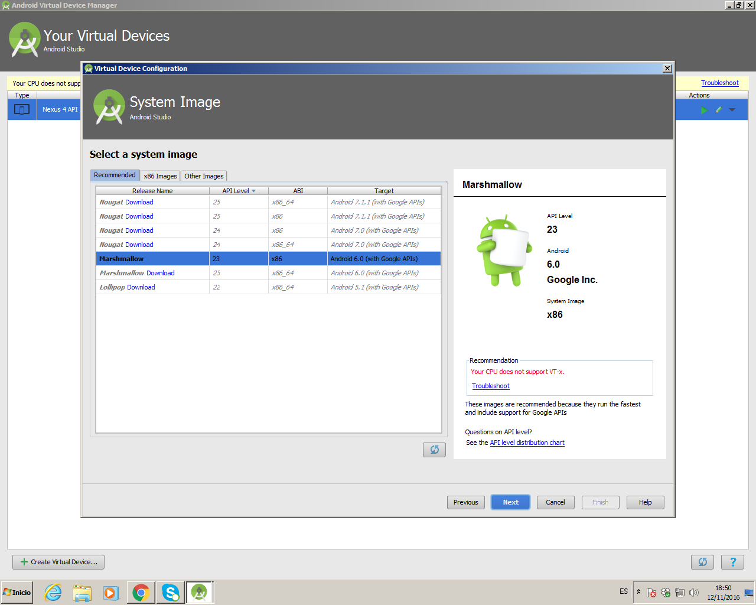Open Troubleshoot link in Recommendation box
Image resolution: width=756 pixels, height=605 pixels.
point(491,386)
